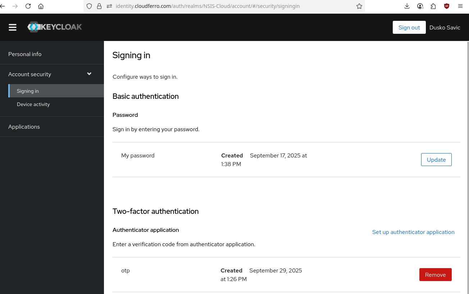Update my password

436,160
